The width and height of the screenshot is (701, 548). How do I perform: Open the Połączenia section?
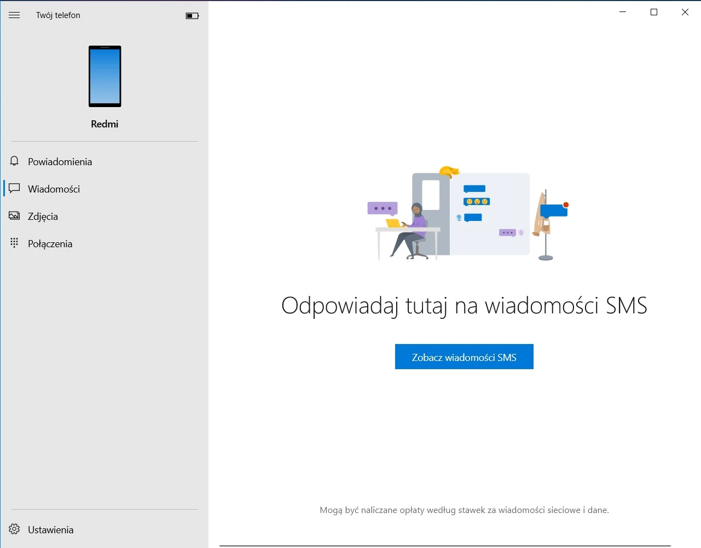(50, 244)
